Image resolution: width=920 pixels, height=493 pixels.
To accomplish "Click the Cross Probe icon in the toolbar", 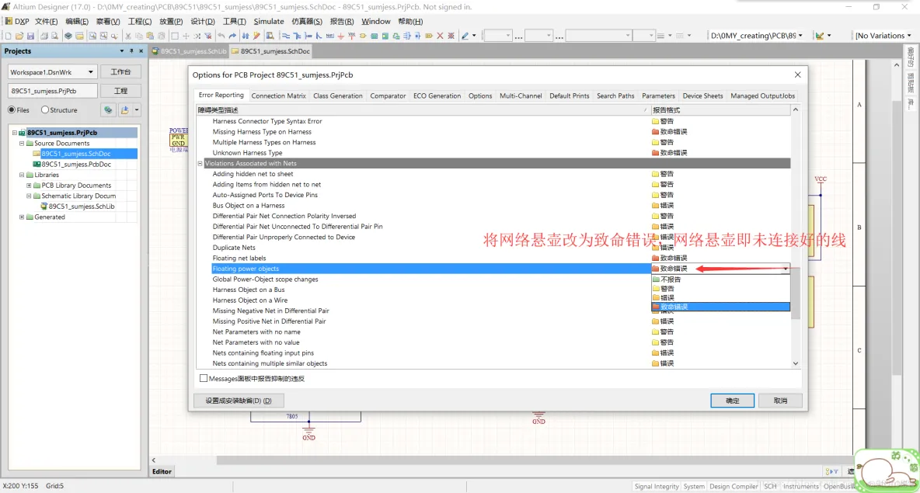I will 256,36.
